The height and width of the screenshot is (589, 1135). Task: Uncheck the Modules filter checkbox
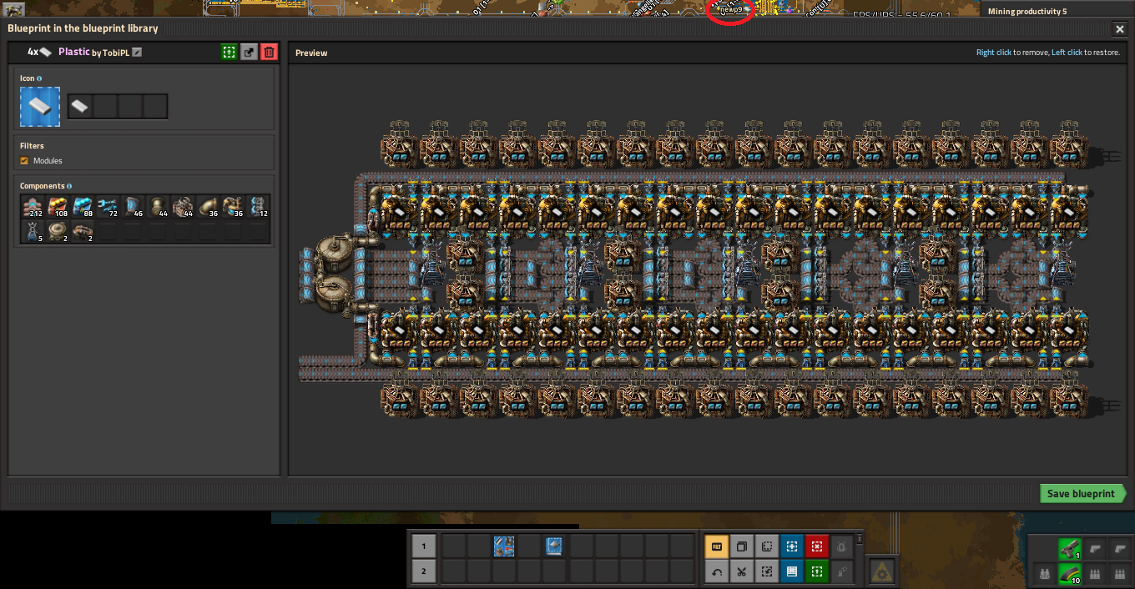[24, 161]
